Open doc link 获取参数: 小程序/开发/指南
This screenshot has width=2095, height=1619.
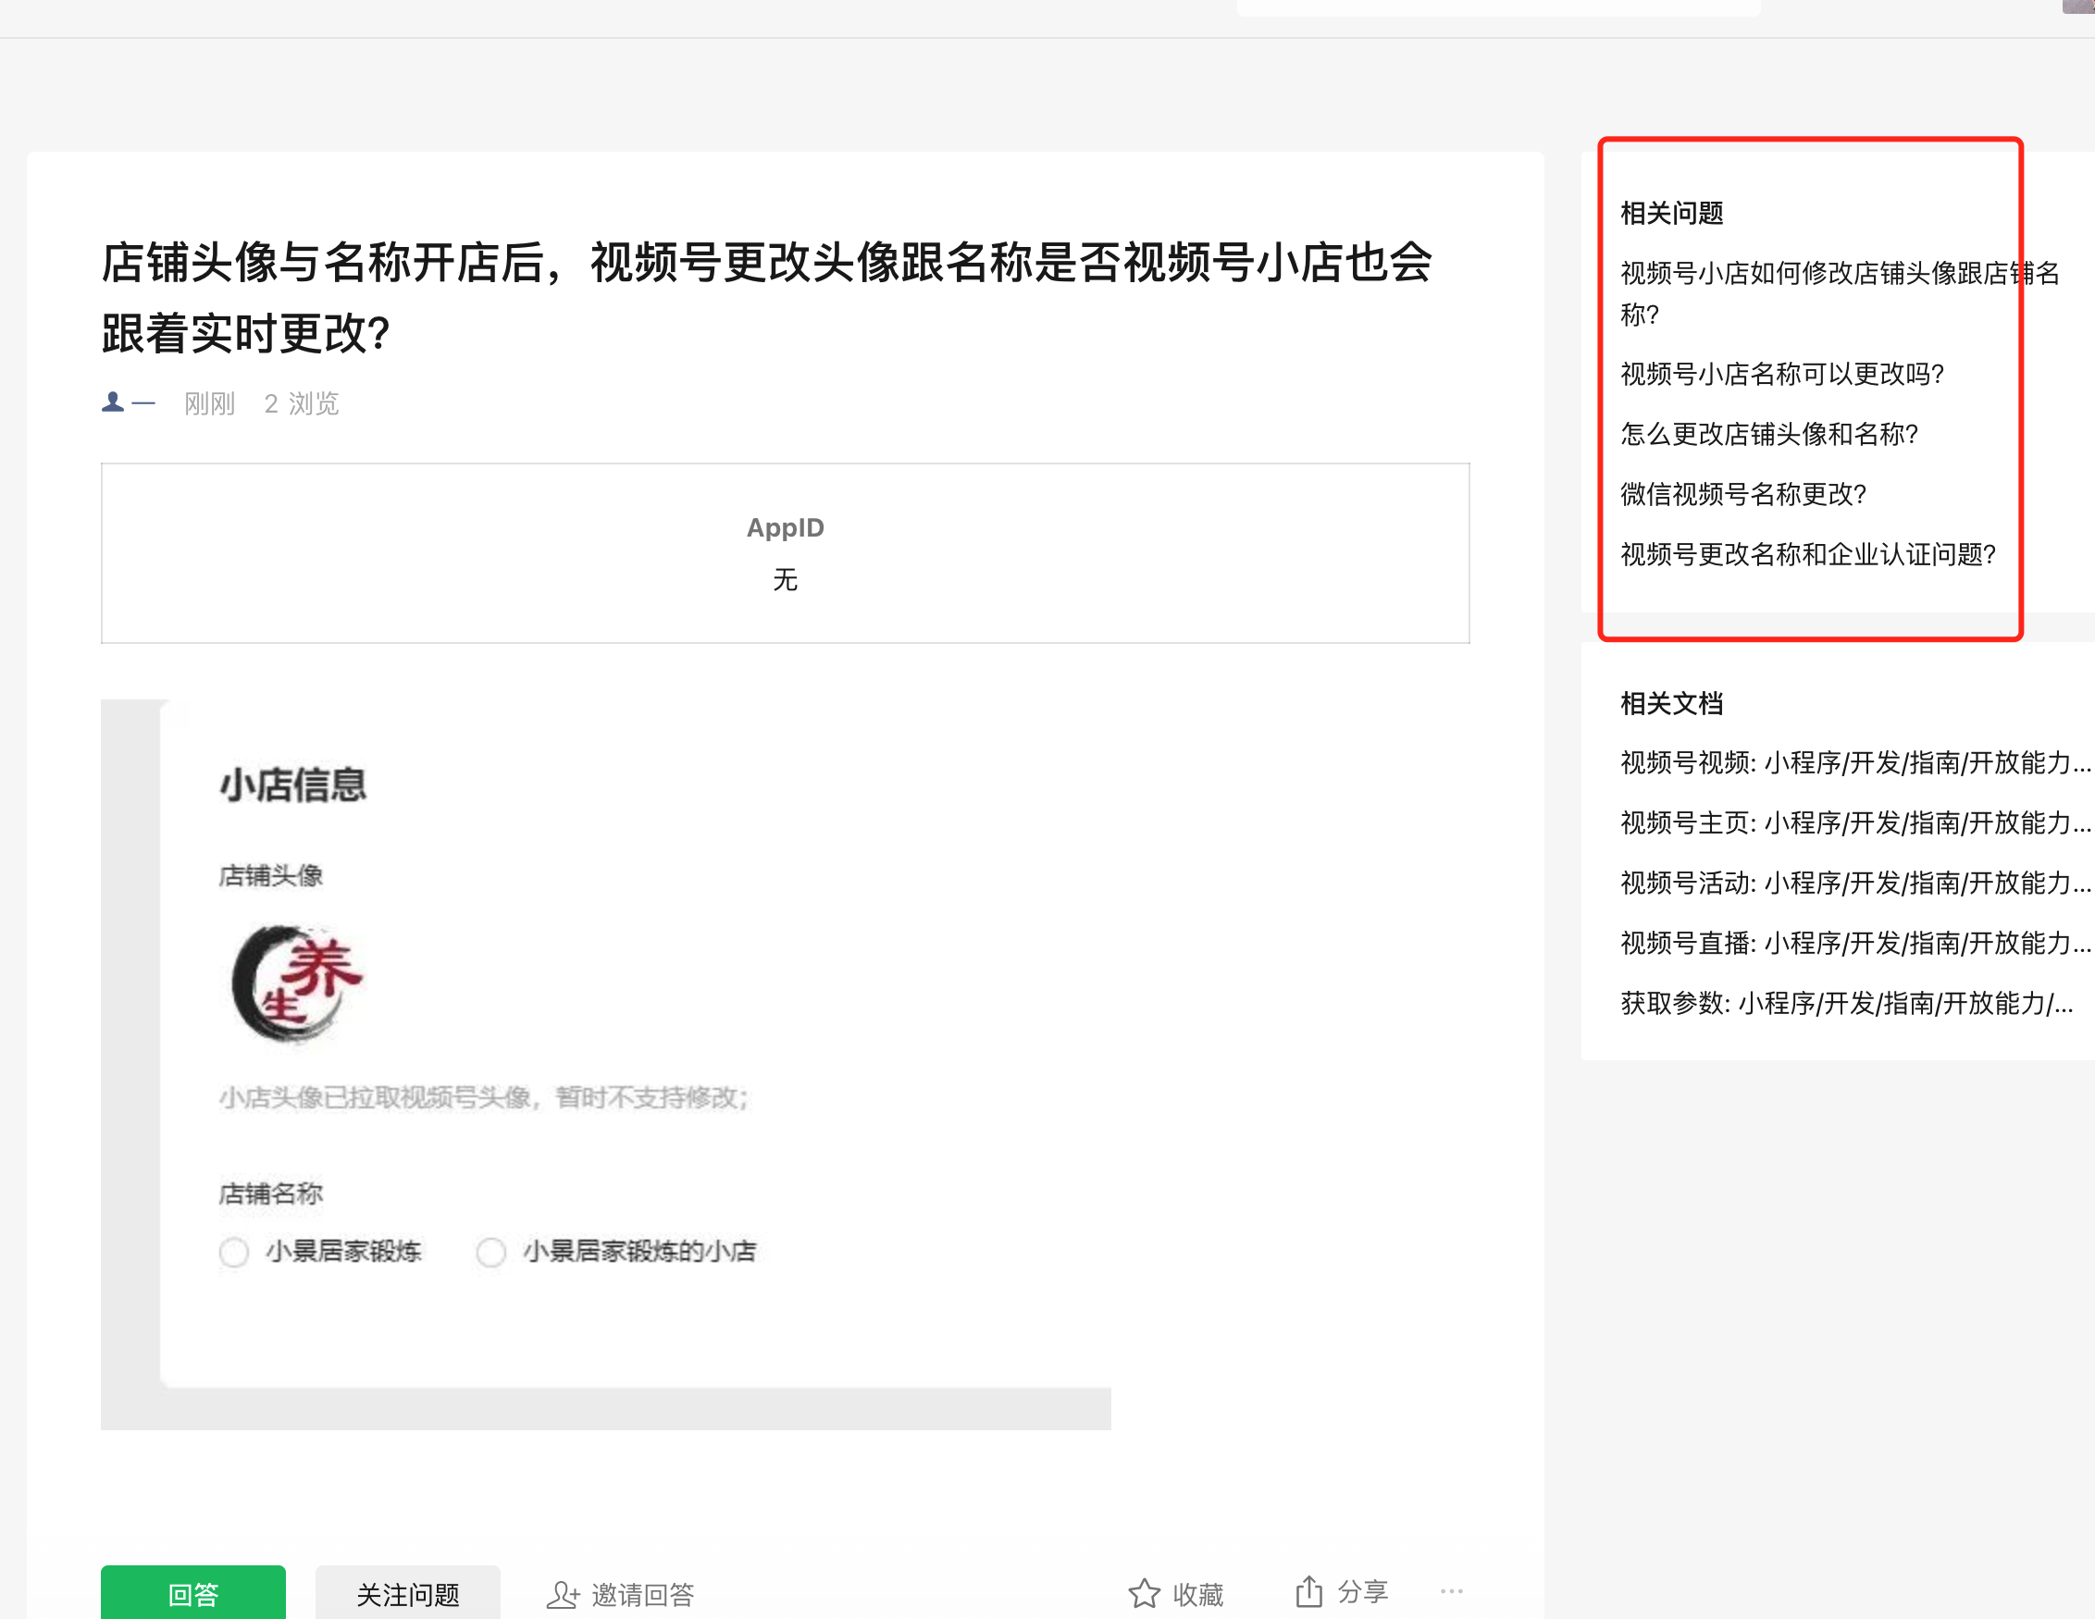(1845, 1003)
